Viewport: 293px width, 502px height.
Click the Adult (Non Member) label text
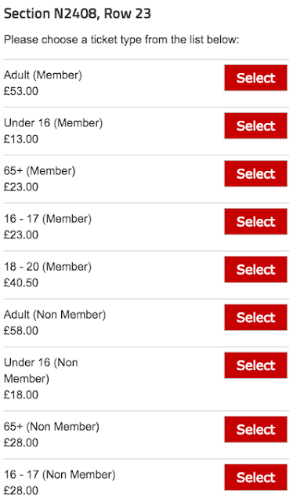tap(55, 315)
